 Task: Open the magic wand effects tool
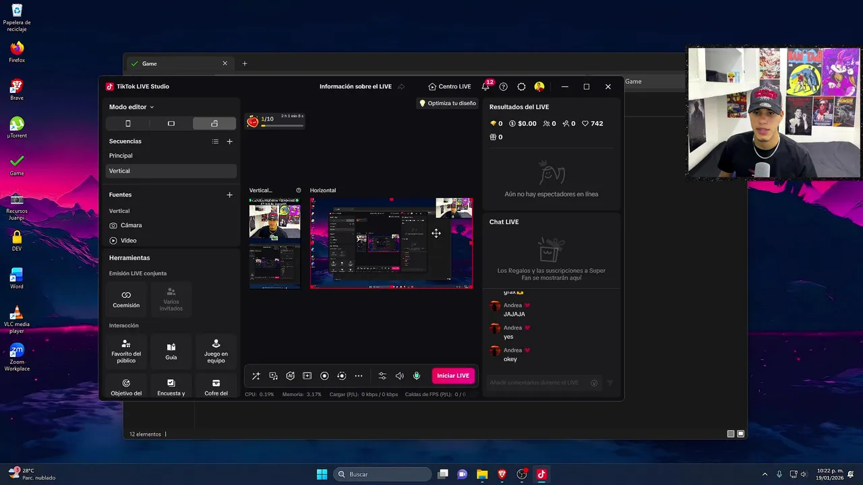(x=256, y=376)
